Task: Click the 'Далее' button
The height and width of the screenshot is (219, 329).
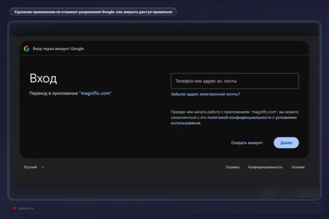Action: coord(286,143)
